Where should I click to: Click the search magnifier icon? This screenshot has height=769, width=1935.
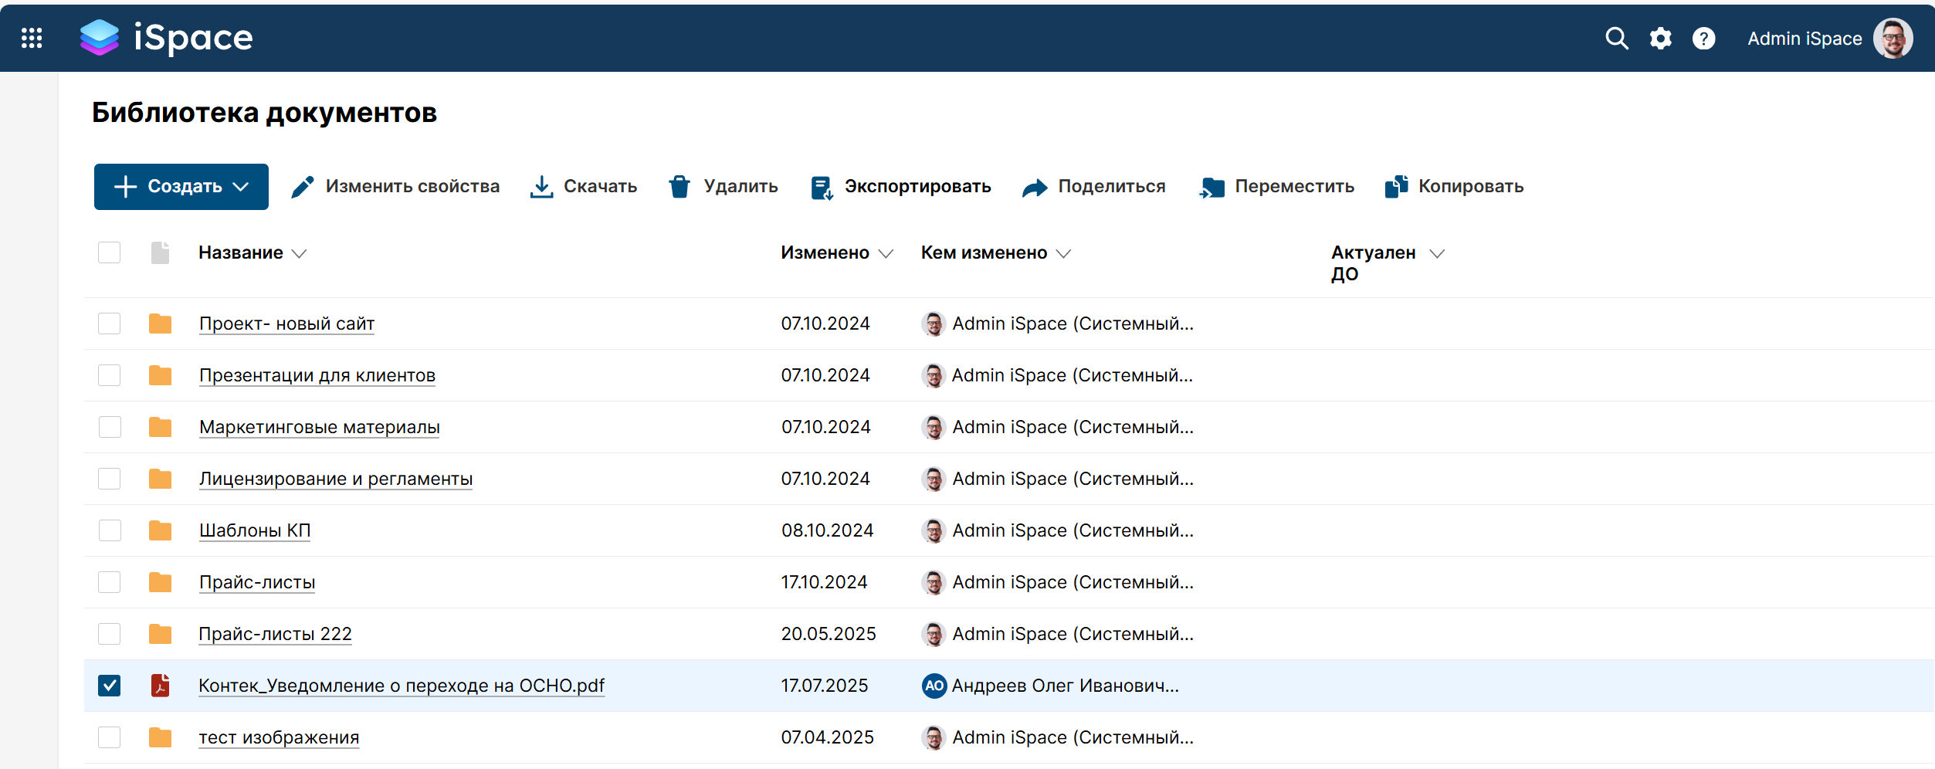click(1616, 38)
